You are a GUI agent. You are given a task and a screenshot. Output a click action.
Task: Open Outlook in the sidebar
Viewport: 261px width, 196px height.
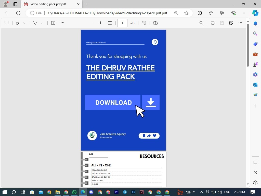255,85
